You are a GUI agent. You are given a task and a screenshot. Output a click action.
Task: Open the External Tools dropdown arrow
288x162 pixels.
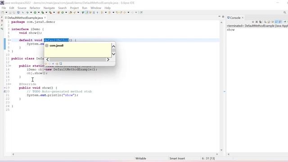[54, 13]
